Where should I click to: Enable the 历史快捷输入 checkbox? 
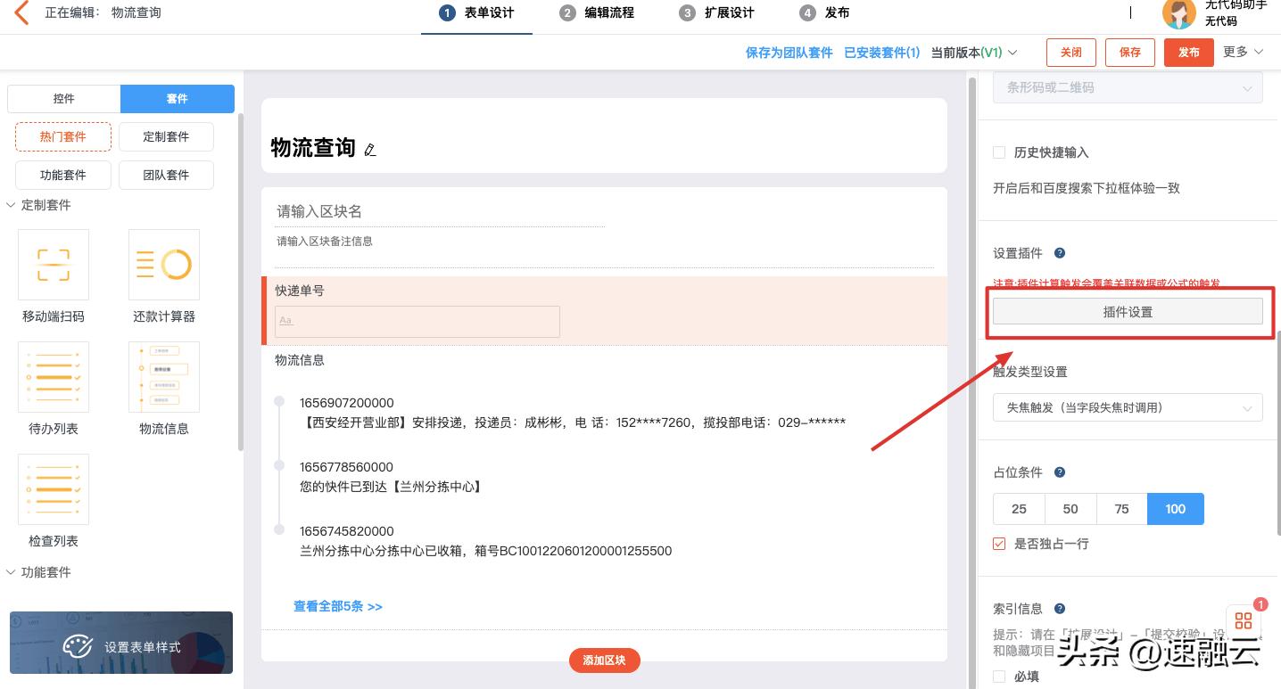998,152
